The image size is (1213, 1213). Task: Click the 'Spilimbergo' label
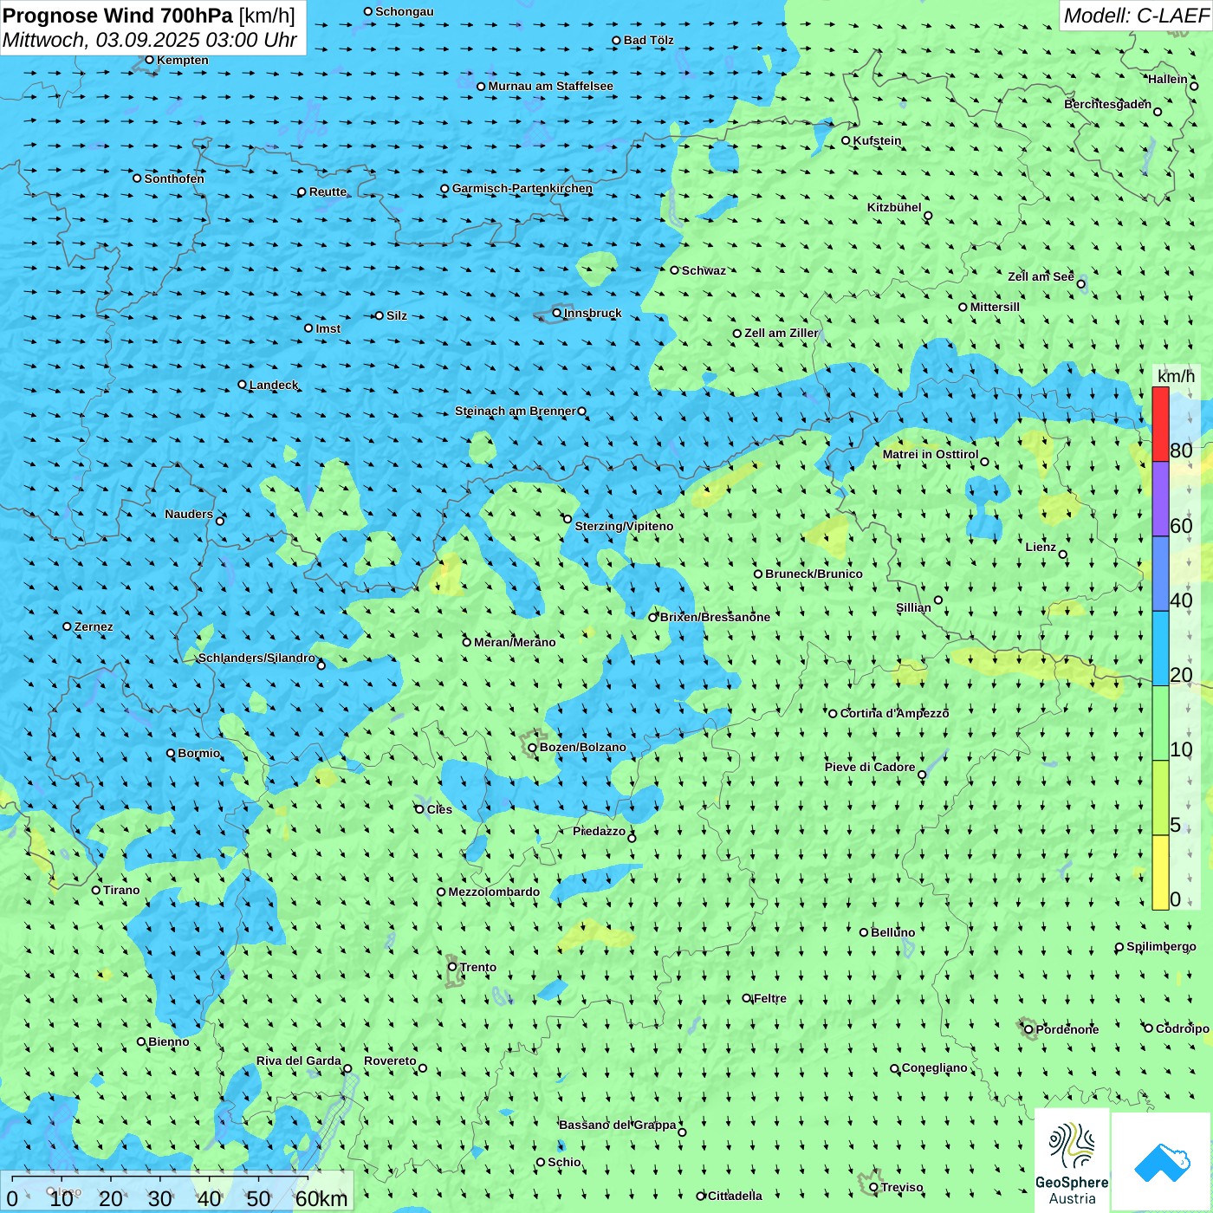1161,946
